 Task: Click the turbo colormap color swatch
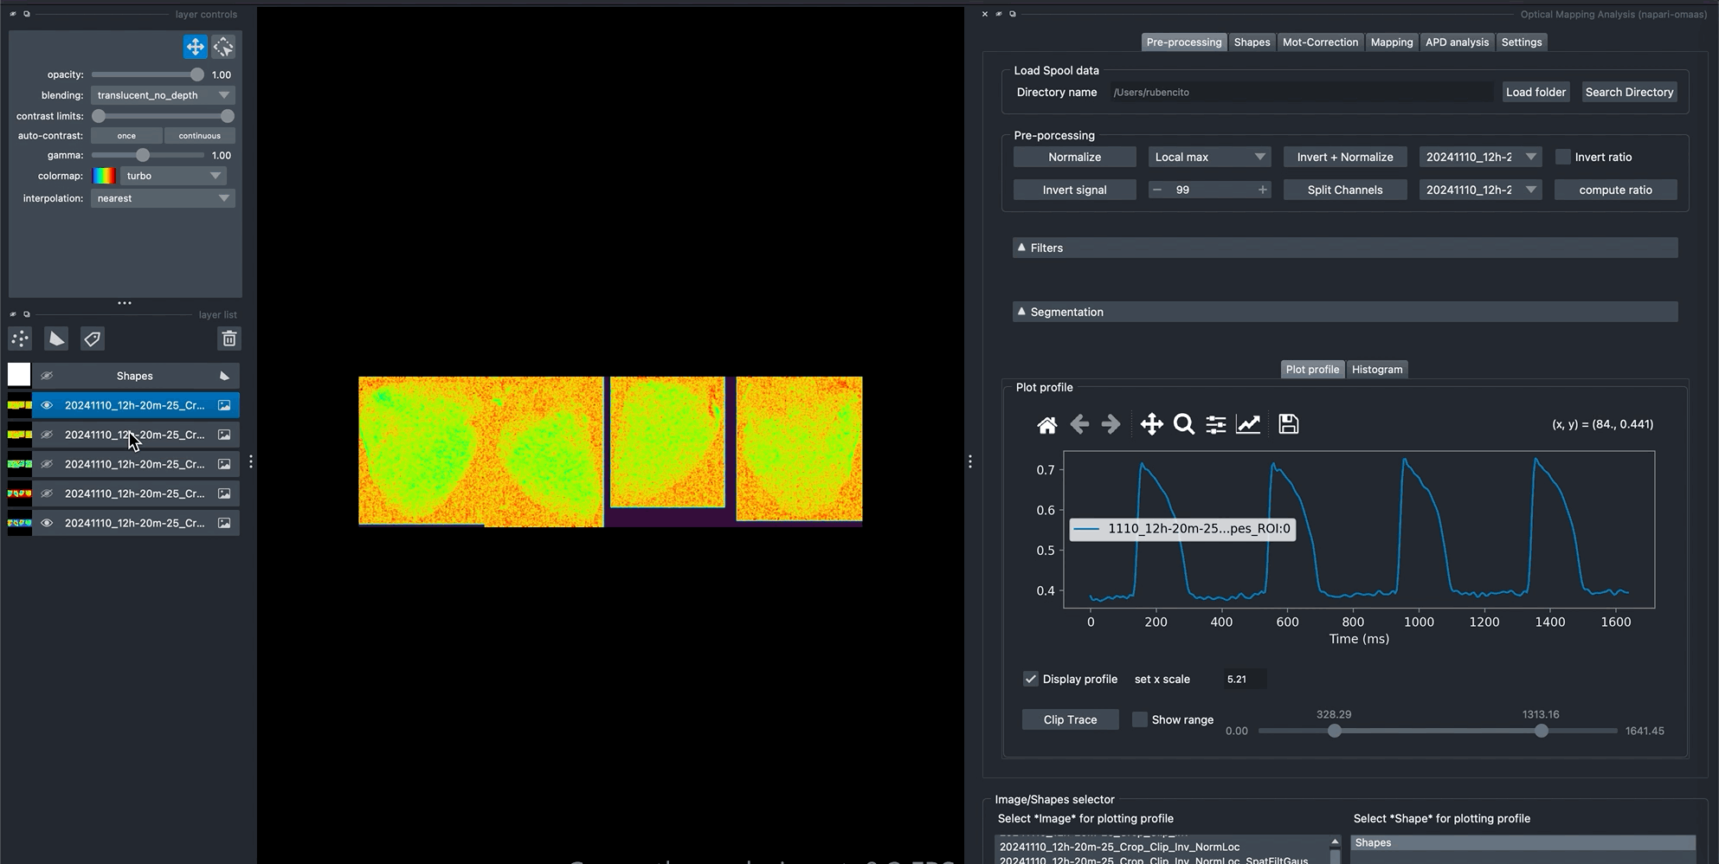(x=103, y=176)
